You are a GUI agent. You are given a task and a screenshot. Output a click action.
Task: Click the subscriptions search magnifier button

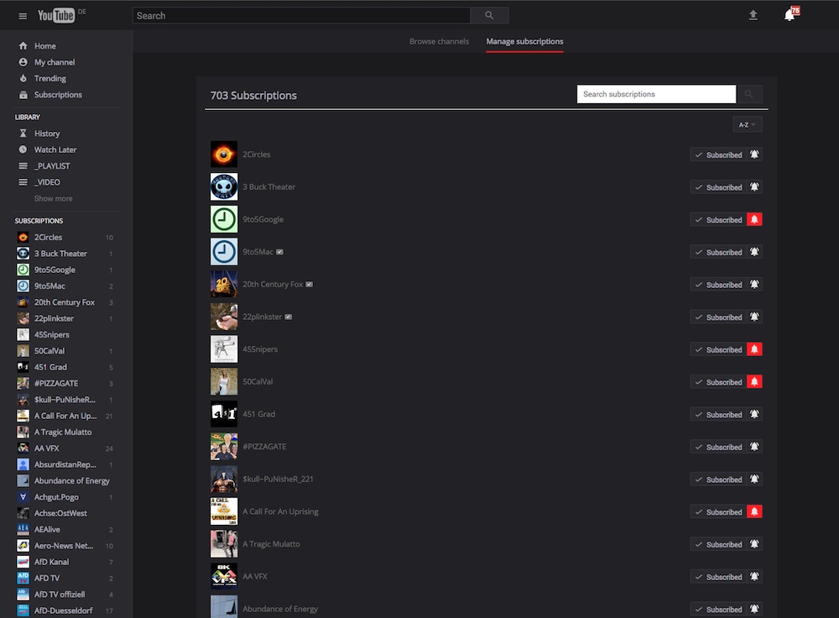749,94
